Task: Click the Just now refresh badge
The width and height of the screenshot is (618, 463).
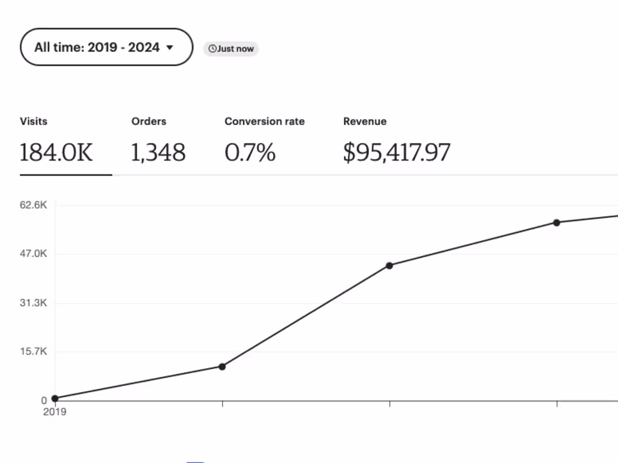Action: 231,49
